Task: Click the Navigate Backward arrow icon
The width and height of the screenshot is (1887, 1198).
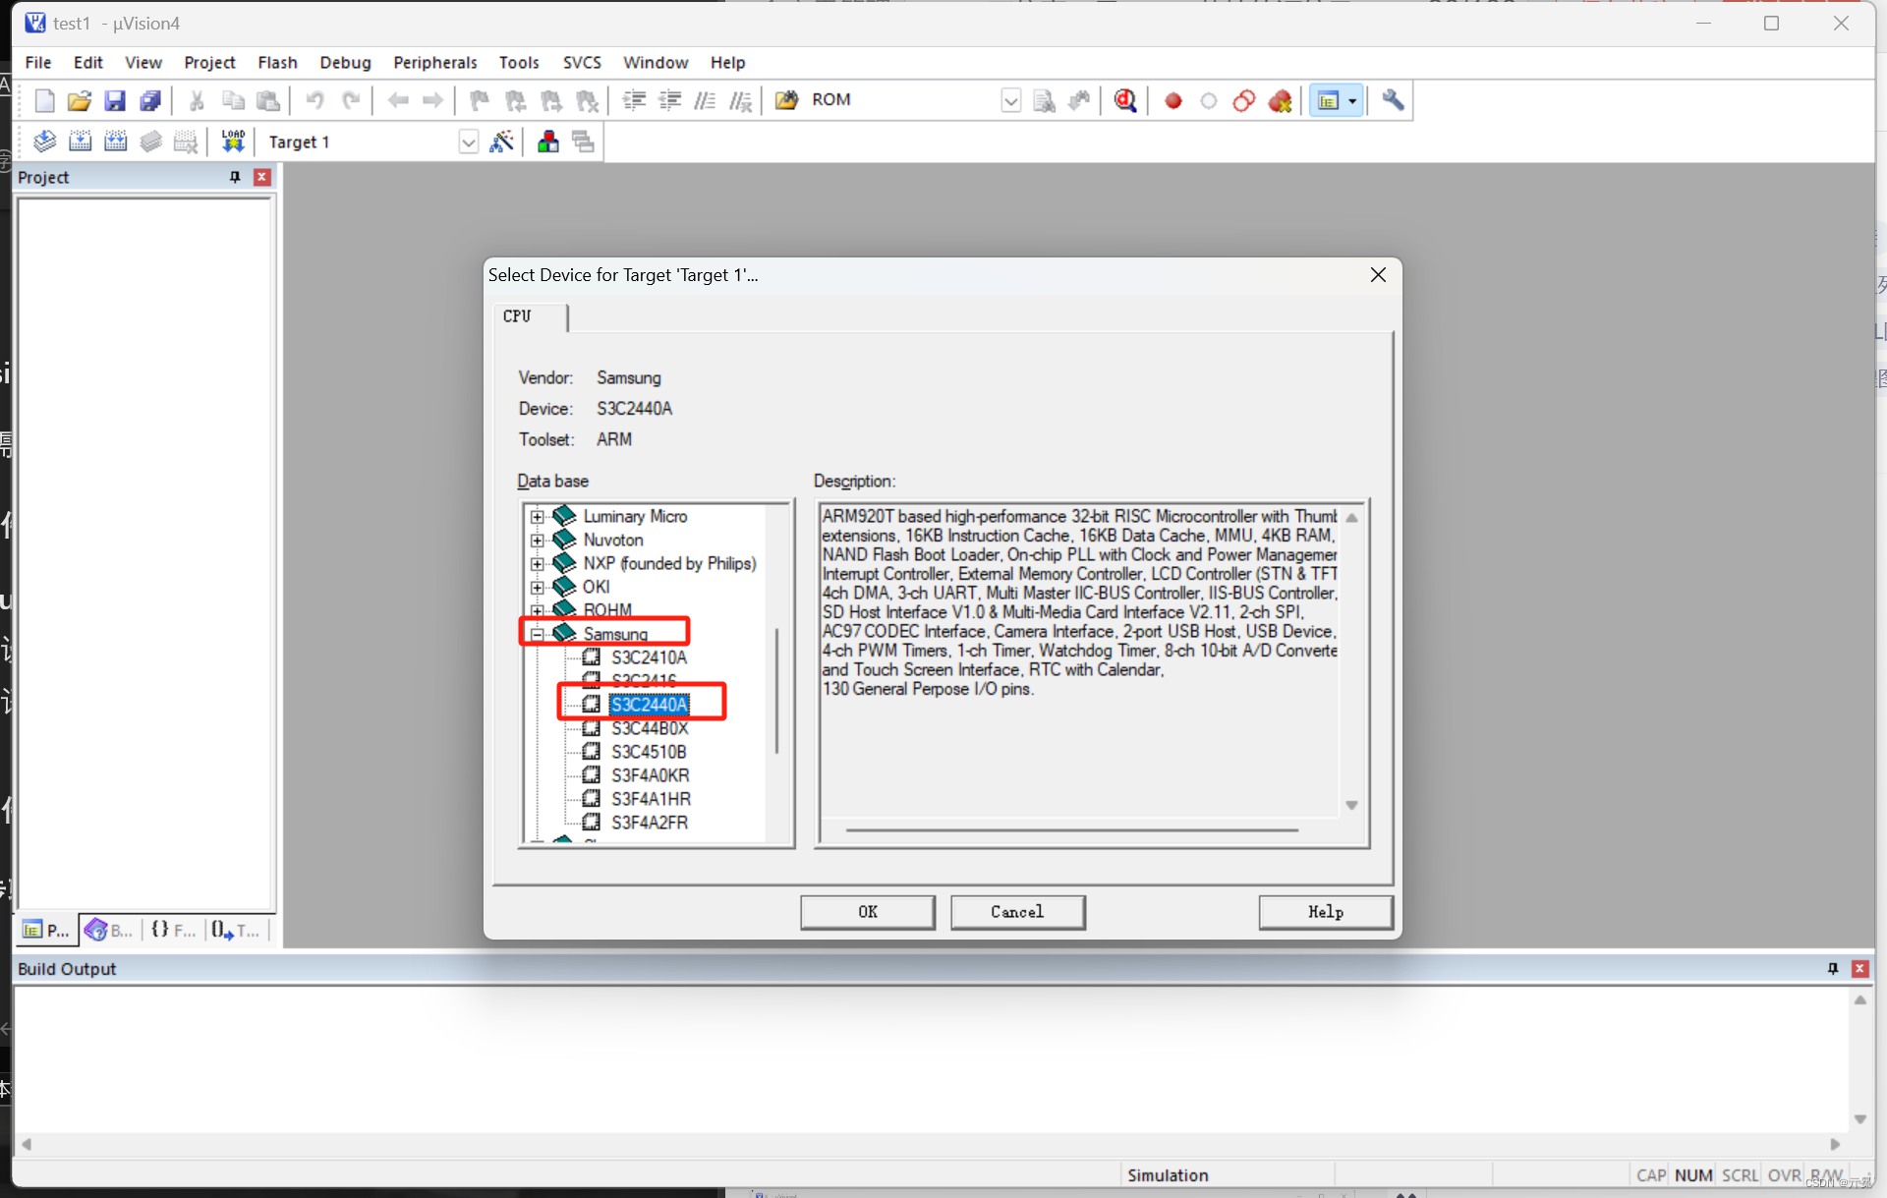Action: pyautogui.click(x=398, y=100)
